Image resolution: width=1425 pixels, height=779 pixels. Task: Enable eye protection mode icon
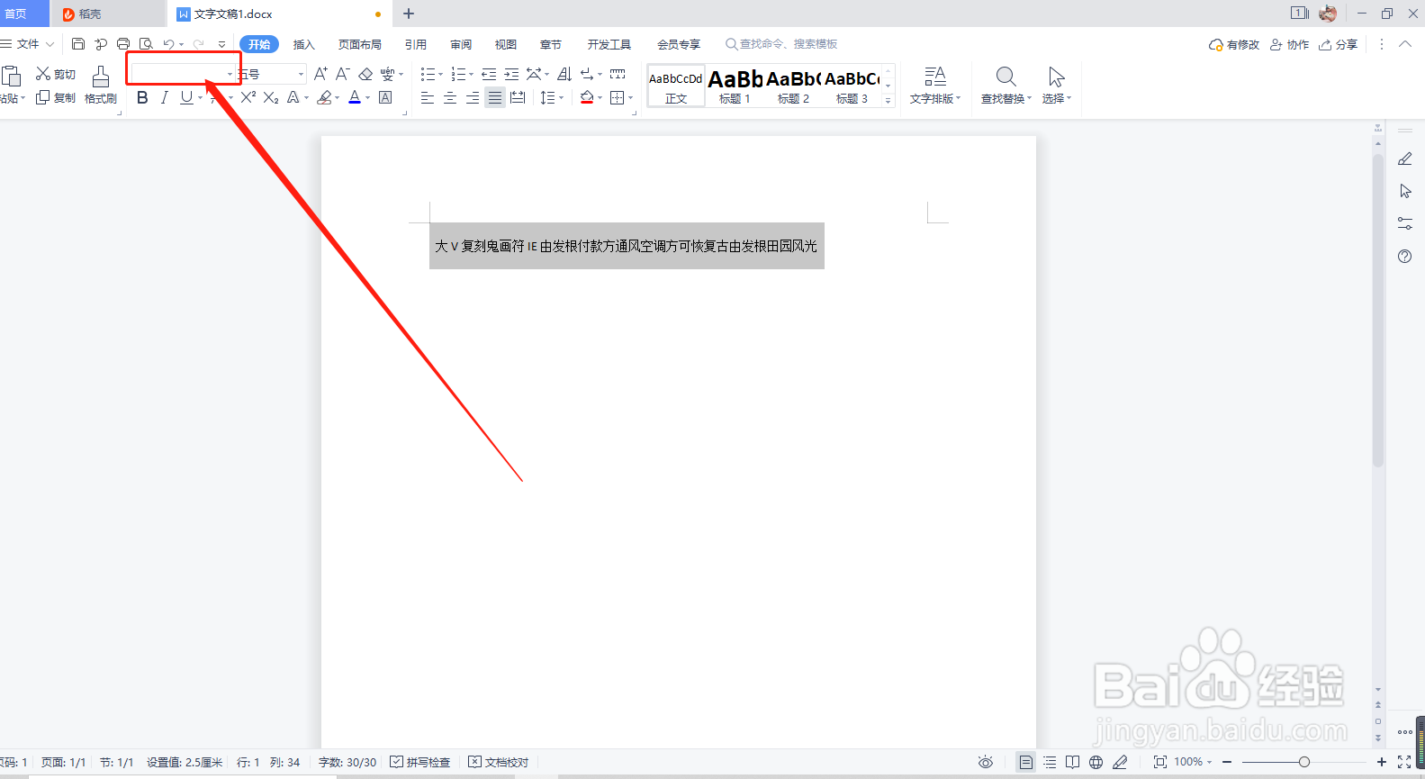coord(986,762)
